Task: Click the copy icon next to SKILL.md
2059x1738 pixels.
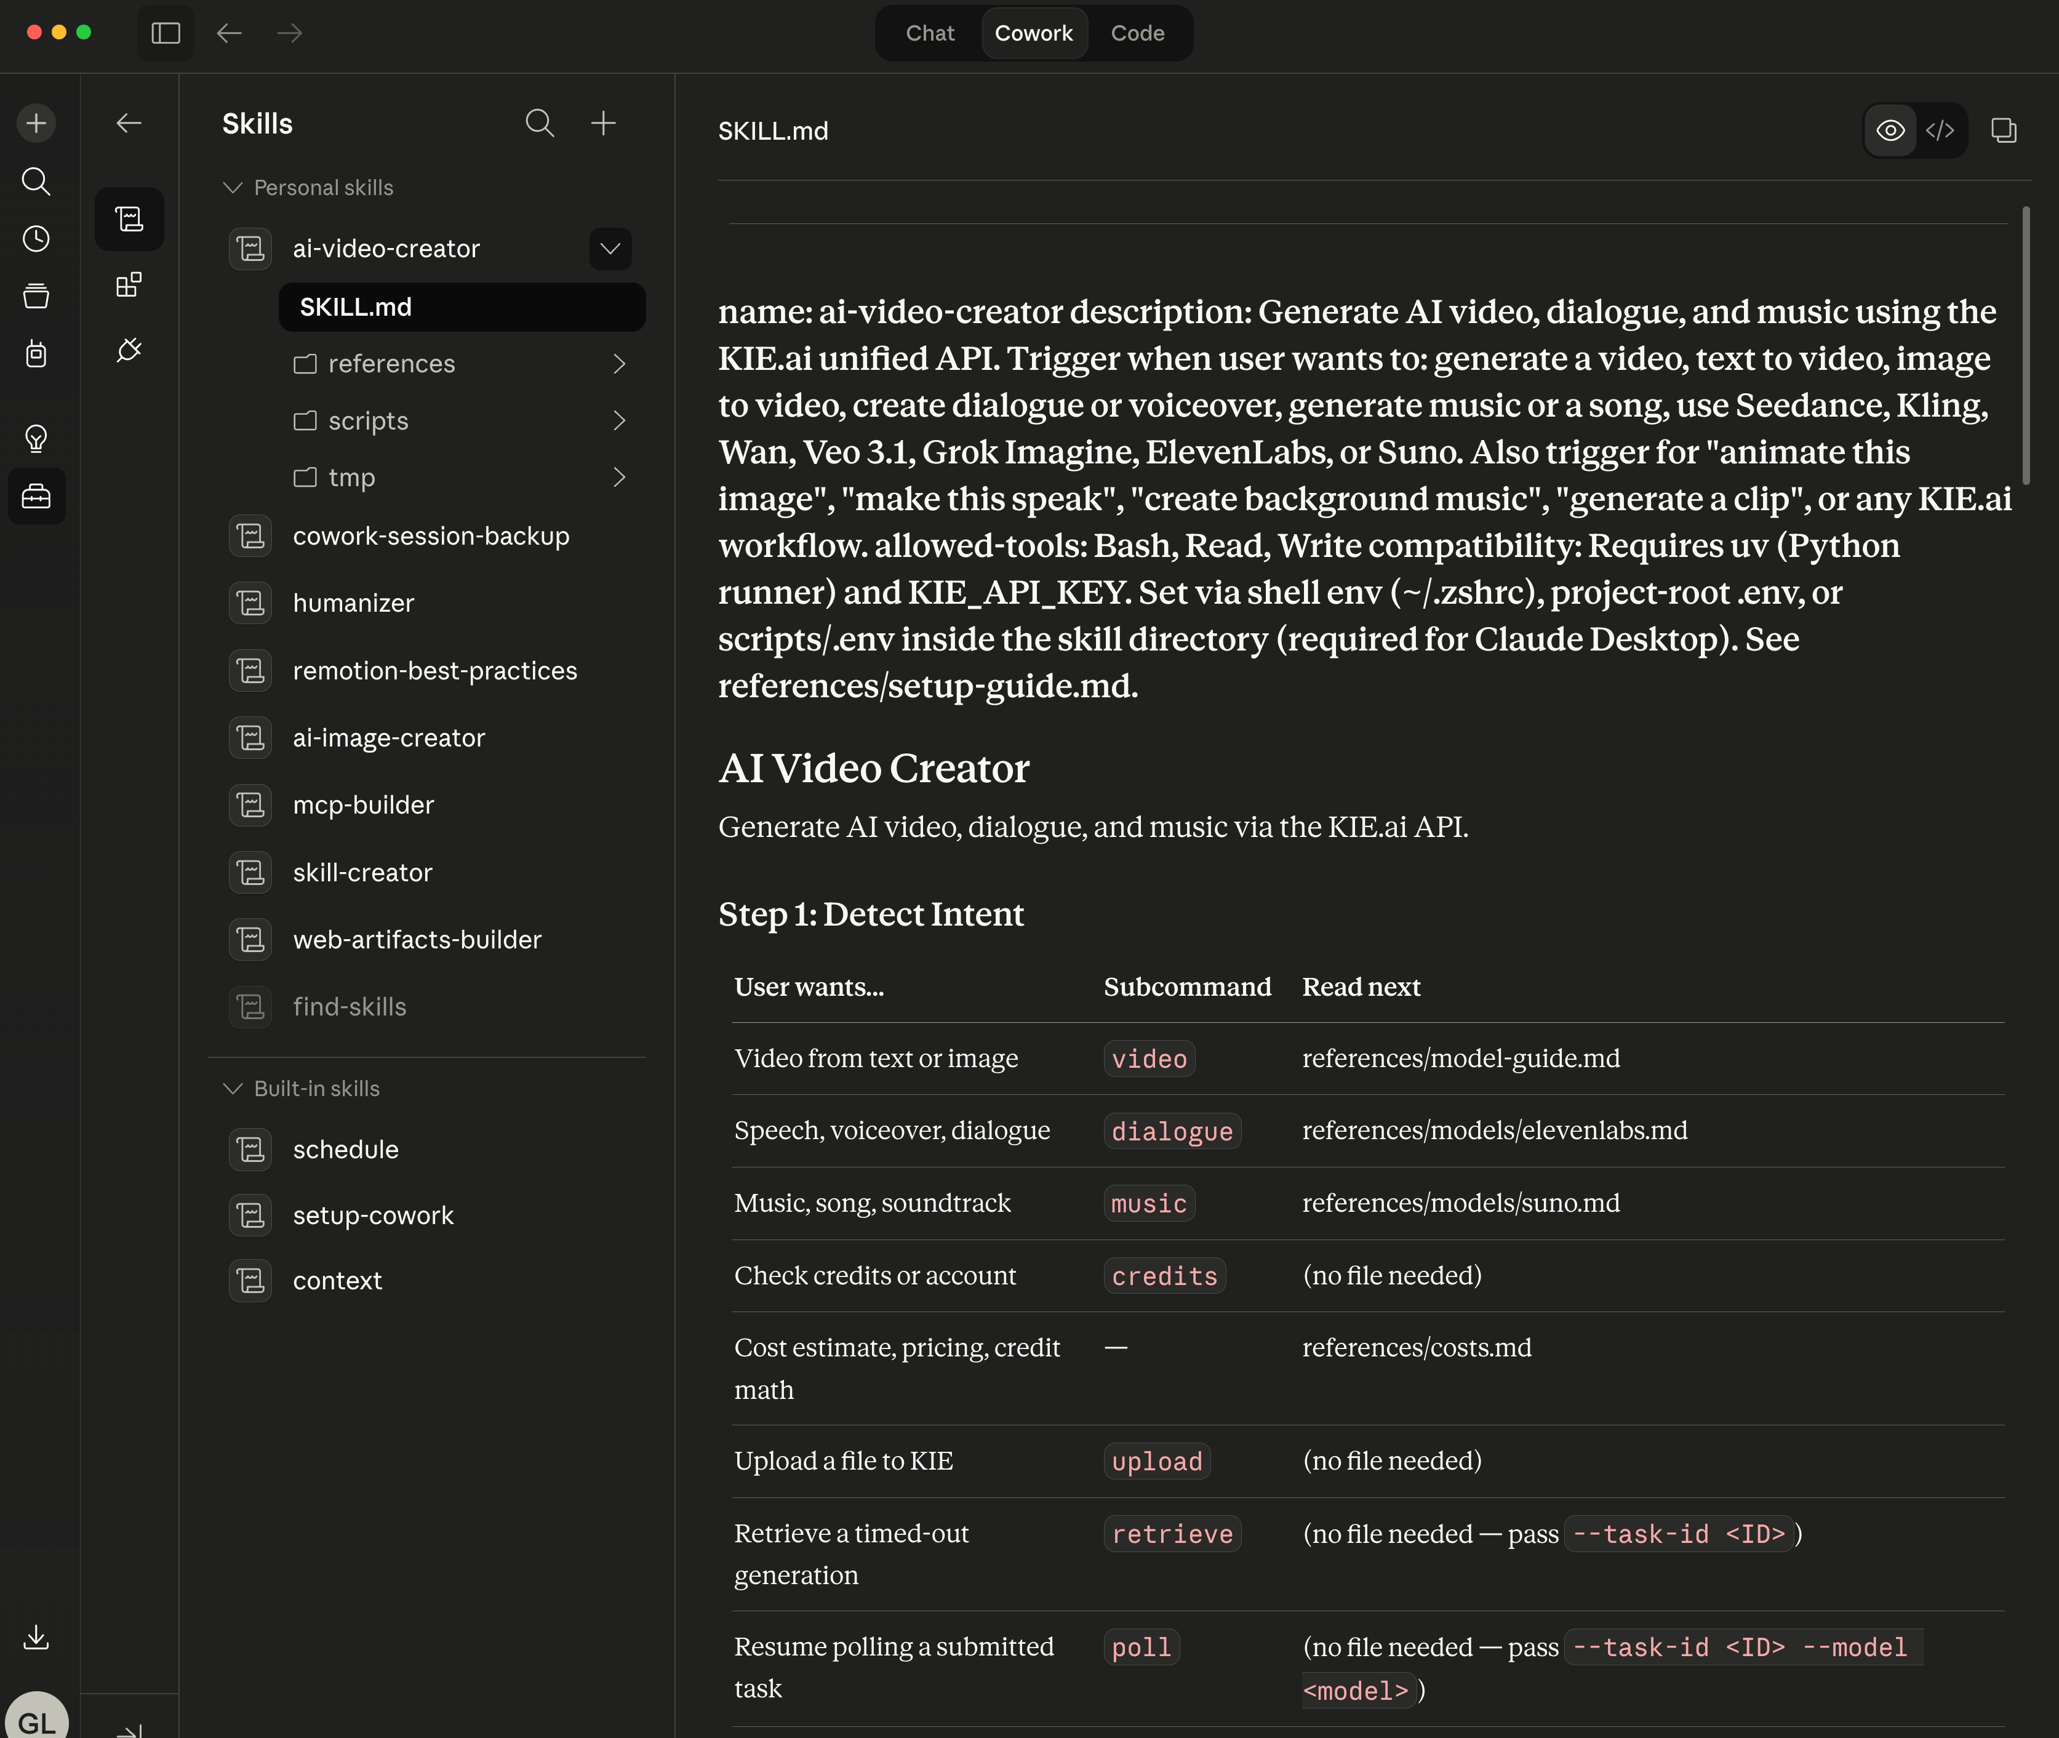Action: 2003,130
